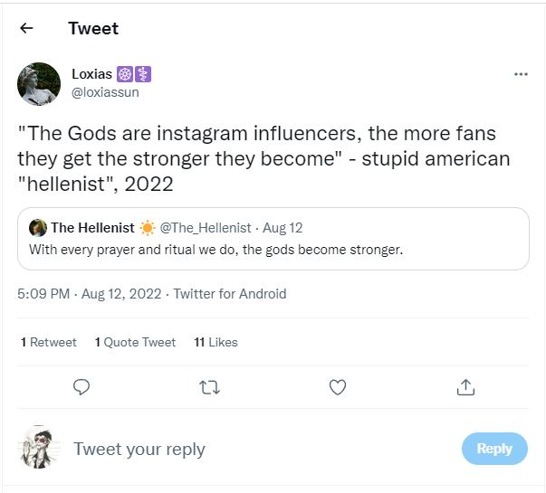The image size is (546, 493).
Task: View the 1 Retweet list
Action: point(49,342)
